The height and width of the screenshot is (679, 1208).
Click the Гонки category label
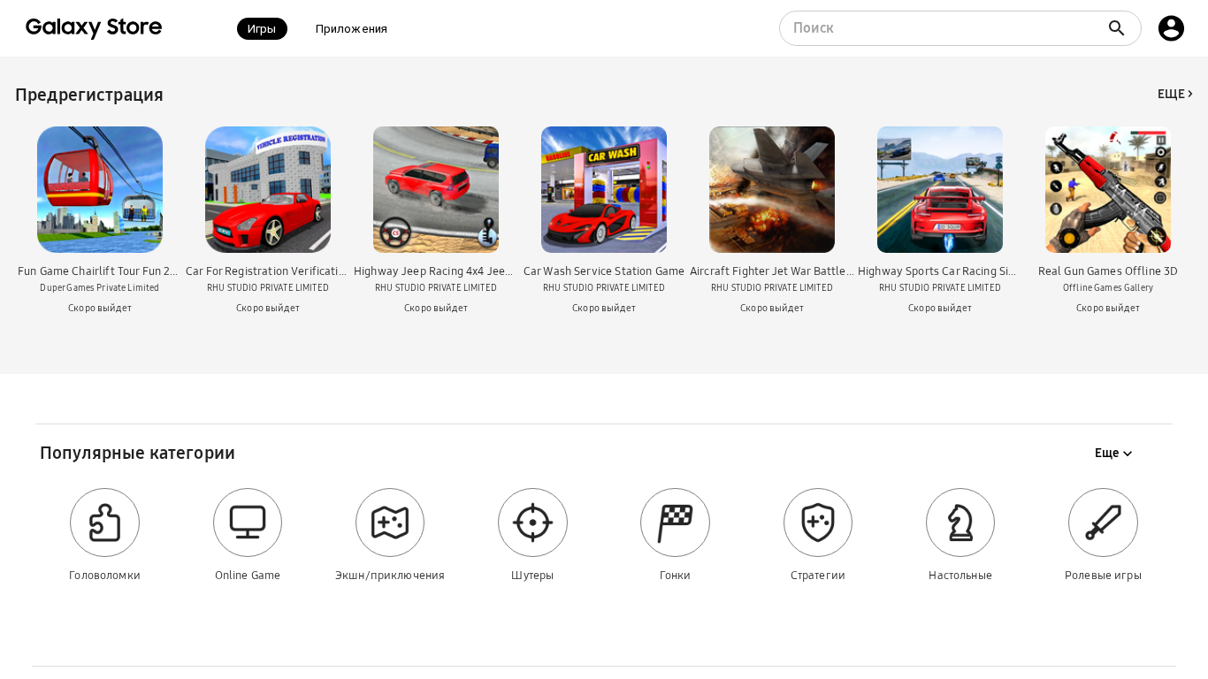[675, 576]
